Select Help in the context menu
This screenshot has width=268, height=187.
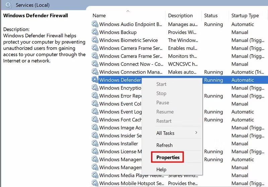[161, 170]
